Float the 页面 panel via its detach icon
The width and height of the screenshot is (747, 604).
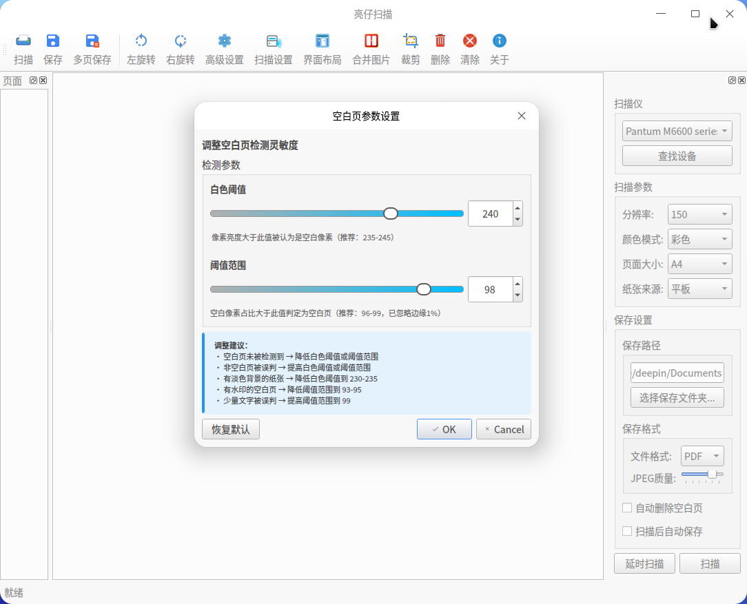tap(33, 81)
